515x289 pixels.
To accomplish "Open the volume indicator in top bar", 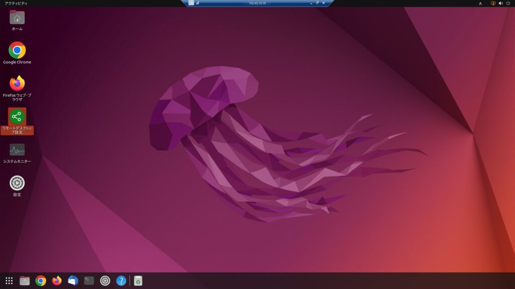I will click(500, 4).
